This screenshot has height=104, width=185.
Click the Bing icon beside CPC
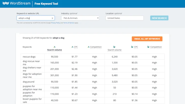coord(132,47)
